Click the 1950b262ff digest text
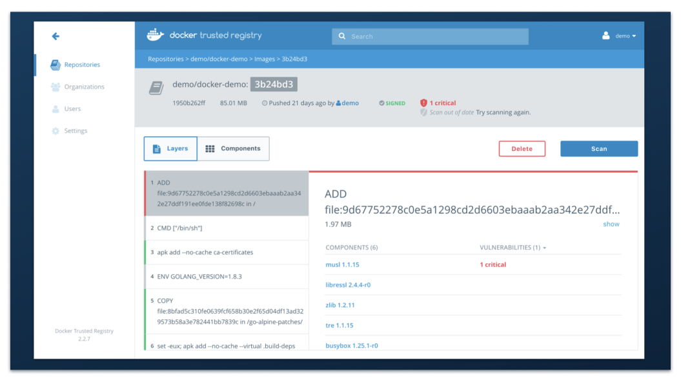 189,103
